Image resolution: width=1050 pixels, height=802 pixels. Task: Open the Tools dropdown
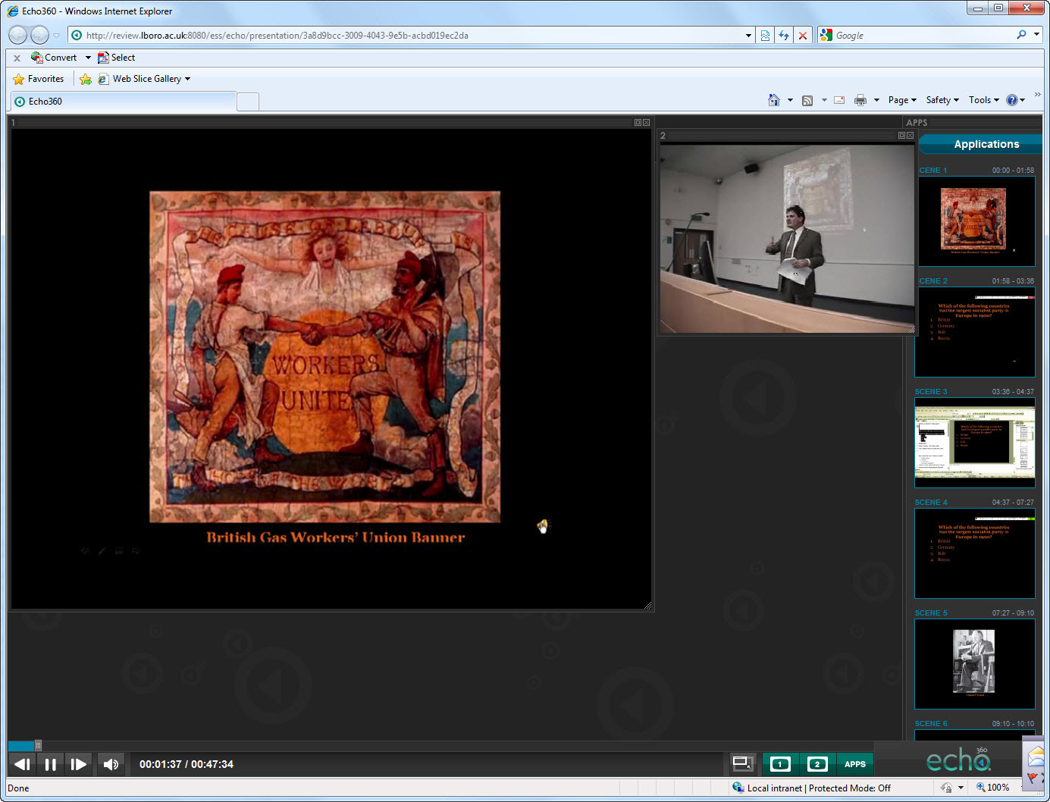pos(983,100)
